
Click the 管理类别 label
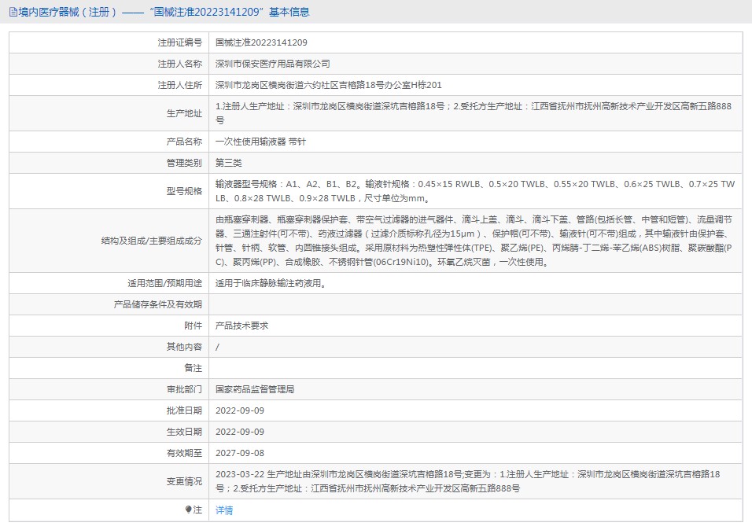click(184, 163)
